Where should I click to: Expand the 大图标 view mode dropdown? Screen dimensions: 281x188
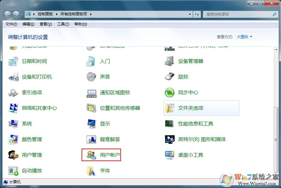(244, 37)
